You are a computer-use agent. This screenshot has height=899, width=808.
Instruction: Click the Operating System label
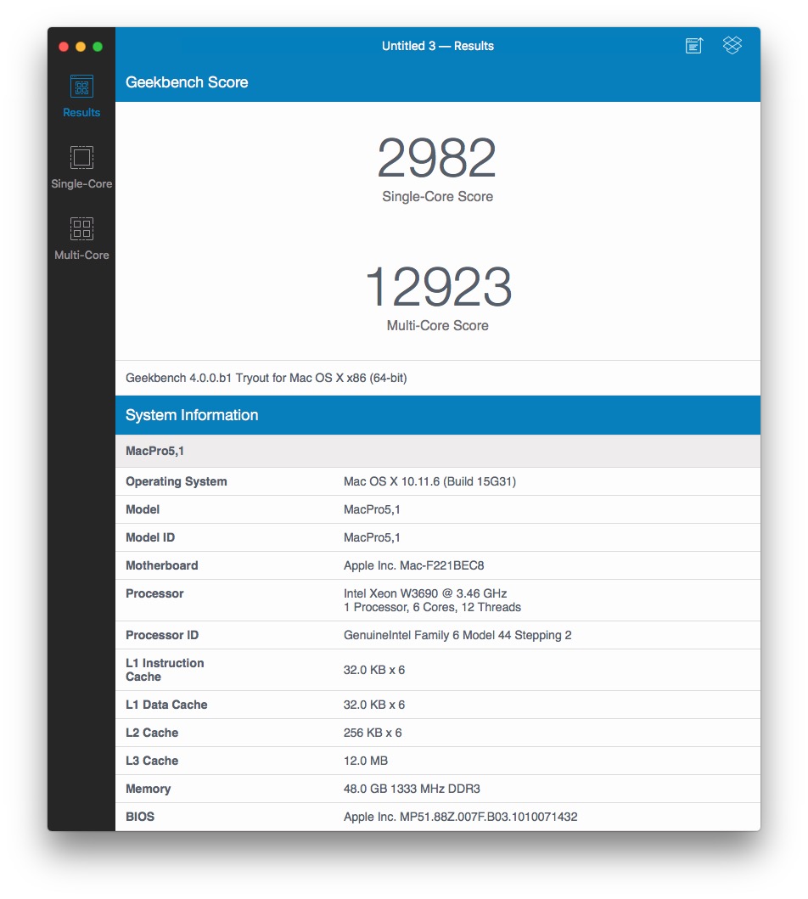click(177, 481)
